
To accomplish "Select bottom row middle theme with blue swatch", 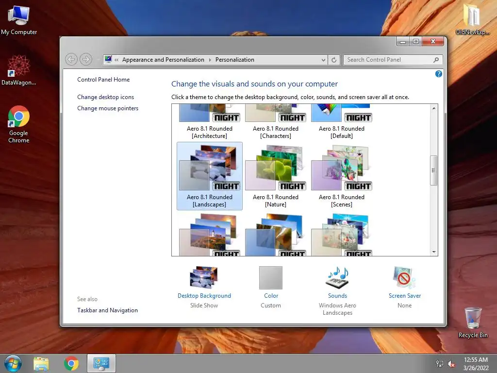I will (x=276, y=235).
